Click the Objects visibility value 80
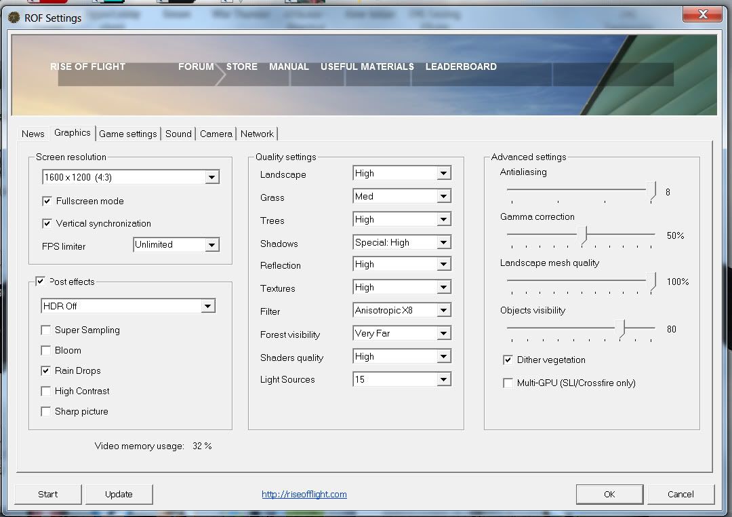Viewport: 732px width, 517px height. point(671,329)
